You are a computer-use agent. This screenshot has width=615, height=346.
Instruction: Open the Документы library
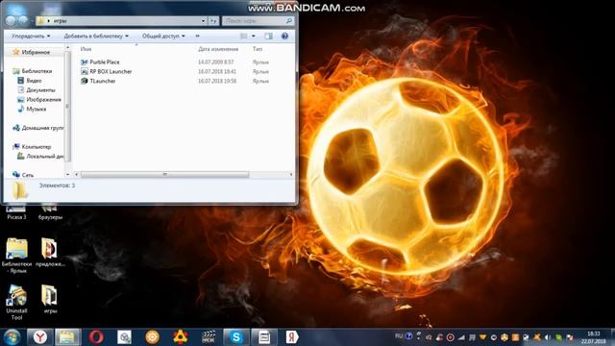pos(37,89)
